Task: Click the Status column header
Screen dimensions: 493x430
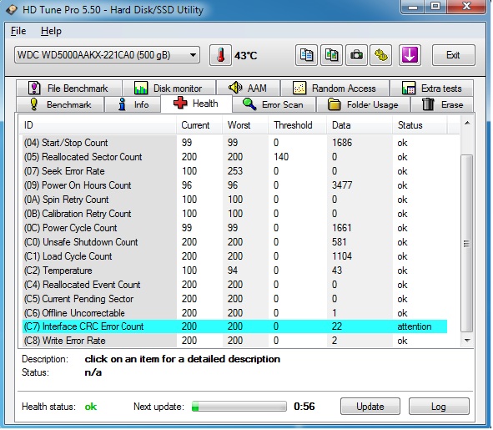Action: click(420, 125)
